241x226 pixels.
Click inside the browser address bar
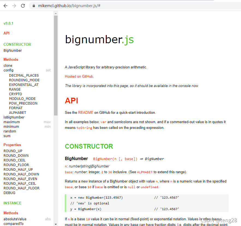tap(82, 5)
